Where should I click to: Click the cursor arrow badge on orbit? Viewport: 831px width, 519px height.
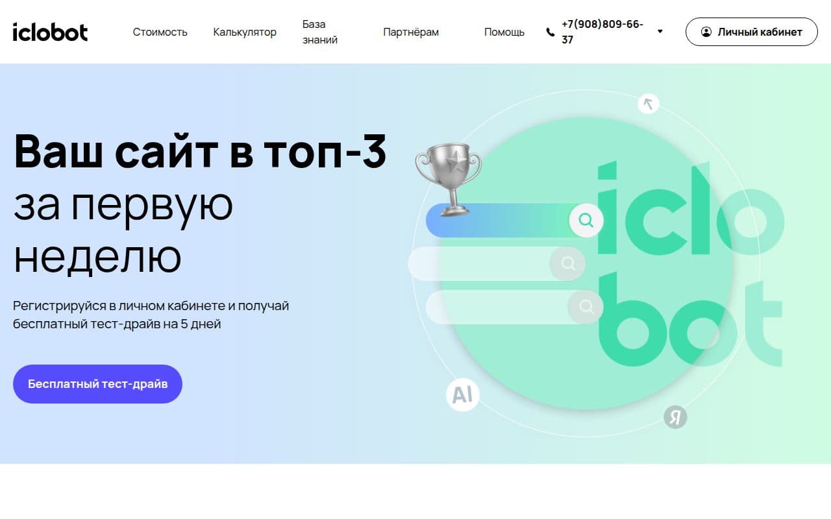[648, 103]
